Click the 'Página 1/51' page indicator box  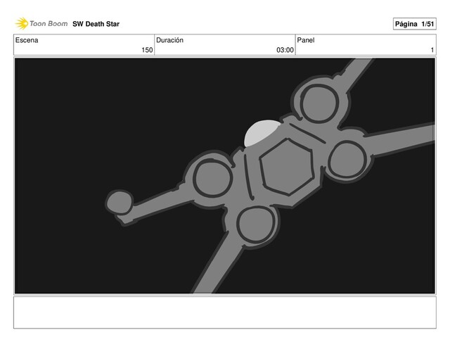coord(414,24)
